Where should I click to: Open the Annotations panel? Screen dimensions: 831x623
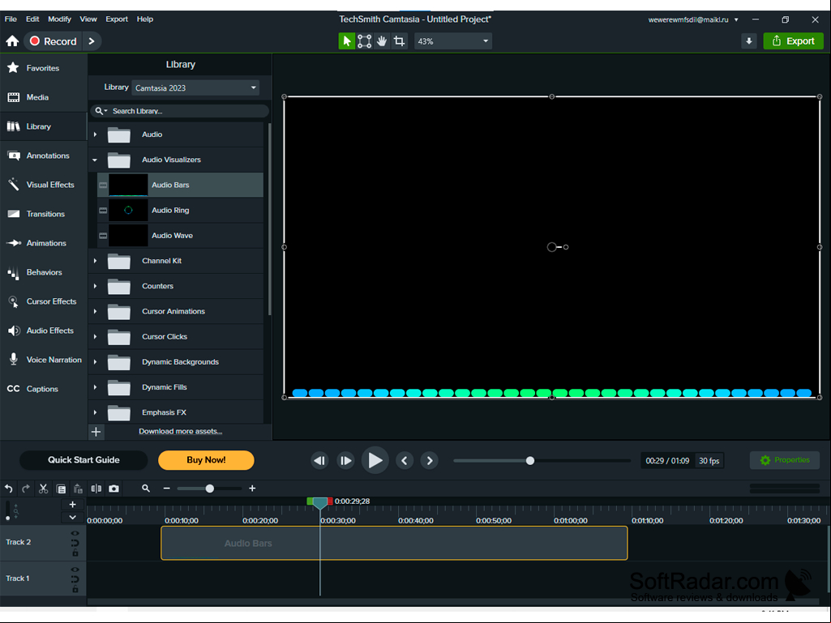[x=44, y=156]
